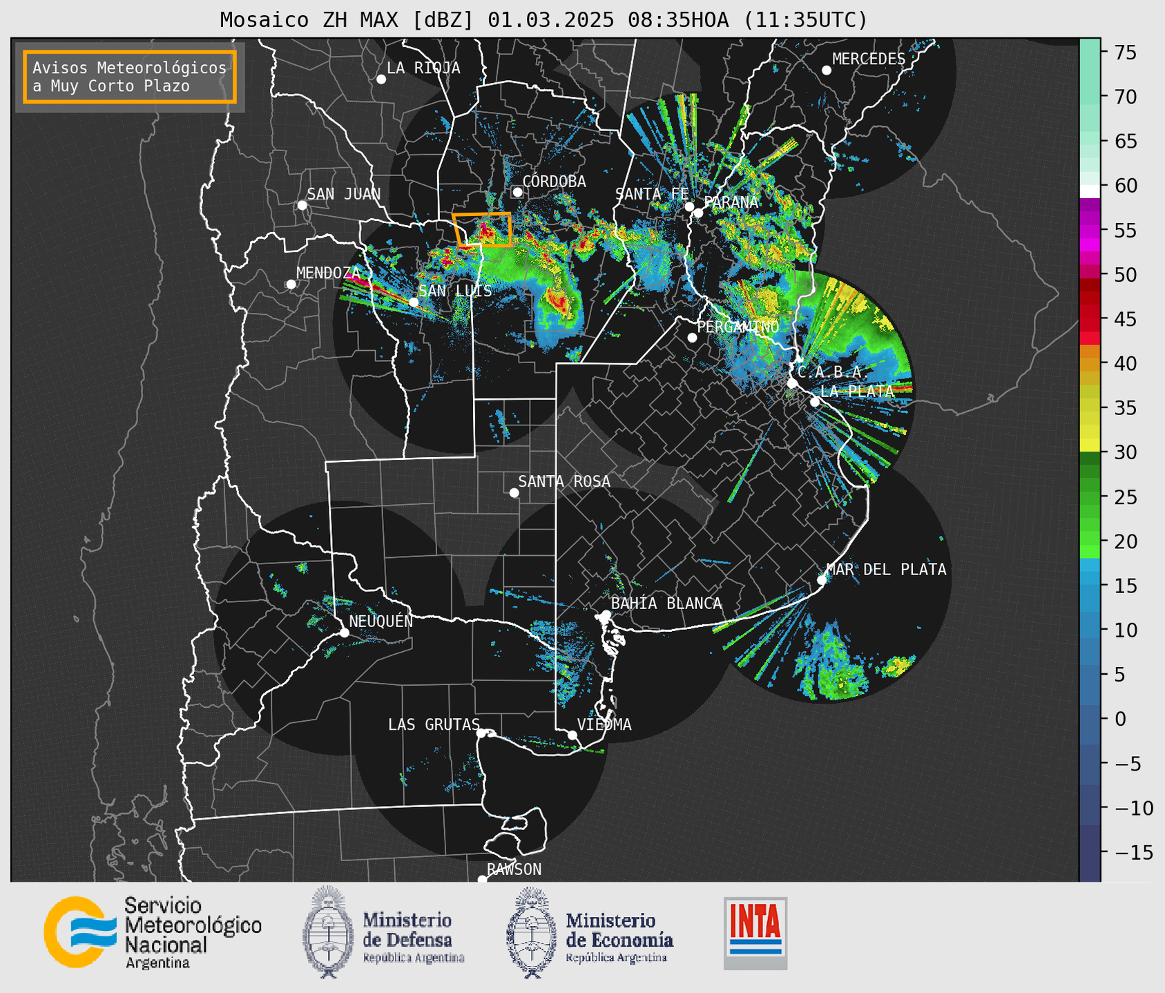Click the LAS GRUTAS city marker
The image size is (1165, 993).
481,733
